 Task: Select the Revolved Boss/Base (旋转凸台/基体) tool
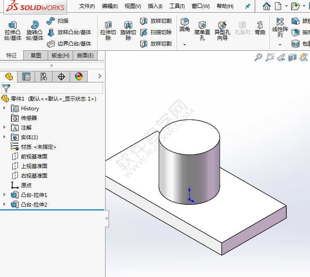point(35,25)
